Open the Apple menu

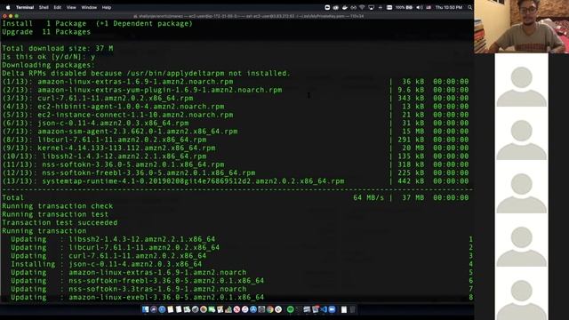8,7
